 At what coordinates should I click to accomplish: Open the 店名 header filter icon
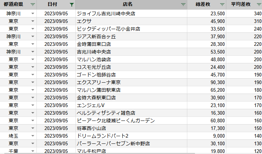[183, 5]
